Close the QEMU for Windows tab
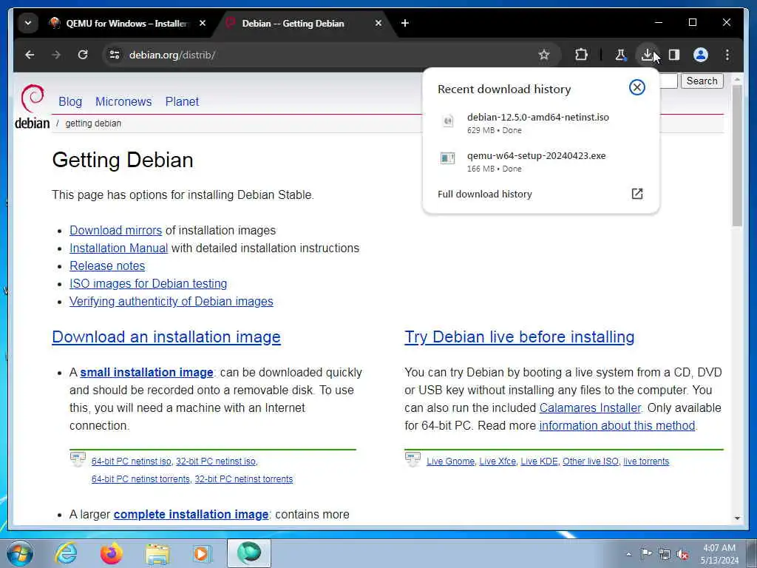757x568 pixels. [x=203, y=23]
